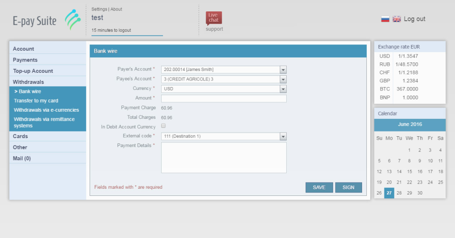The image size is (455, 238).
Task: Click the SIGN button
Action: [x=348, y=187]
